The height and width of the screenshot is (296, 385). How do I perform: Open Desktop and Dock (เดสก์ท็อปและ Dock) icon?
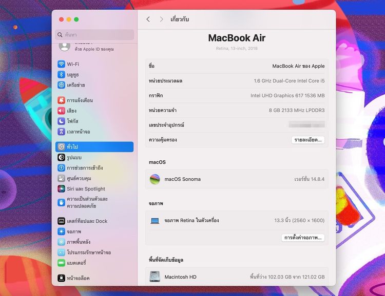(61, 221)
